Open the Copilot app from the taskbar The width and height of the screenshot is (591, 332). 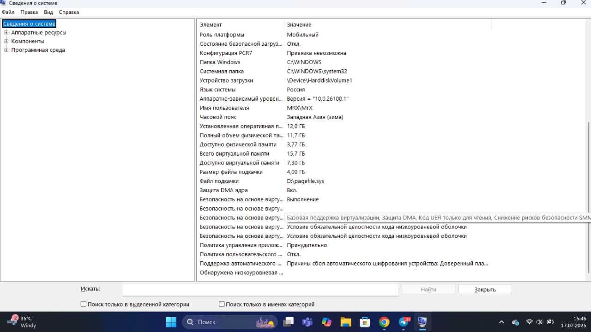pos(327,322)
